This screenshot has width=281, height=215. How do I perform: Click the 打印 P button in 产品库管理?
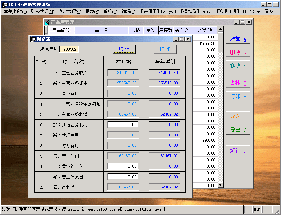coord(238,96)
